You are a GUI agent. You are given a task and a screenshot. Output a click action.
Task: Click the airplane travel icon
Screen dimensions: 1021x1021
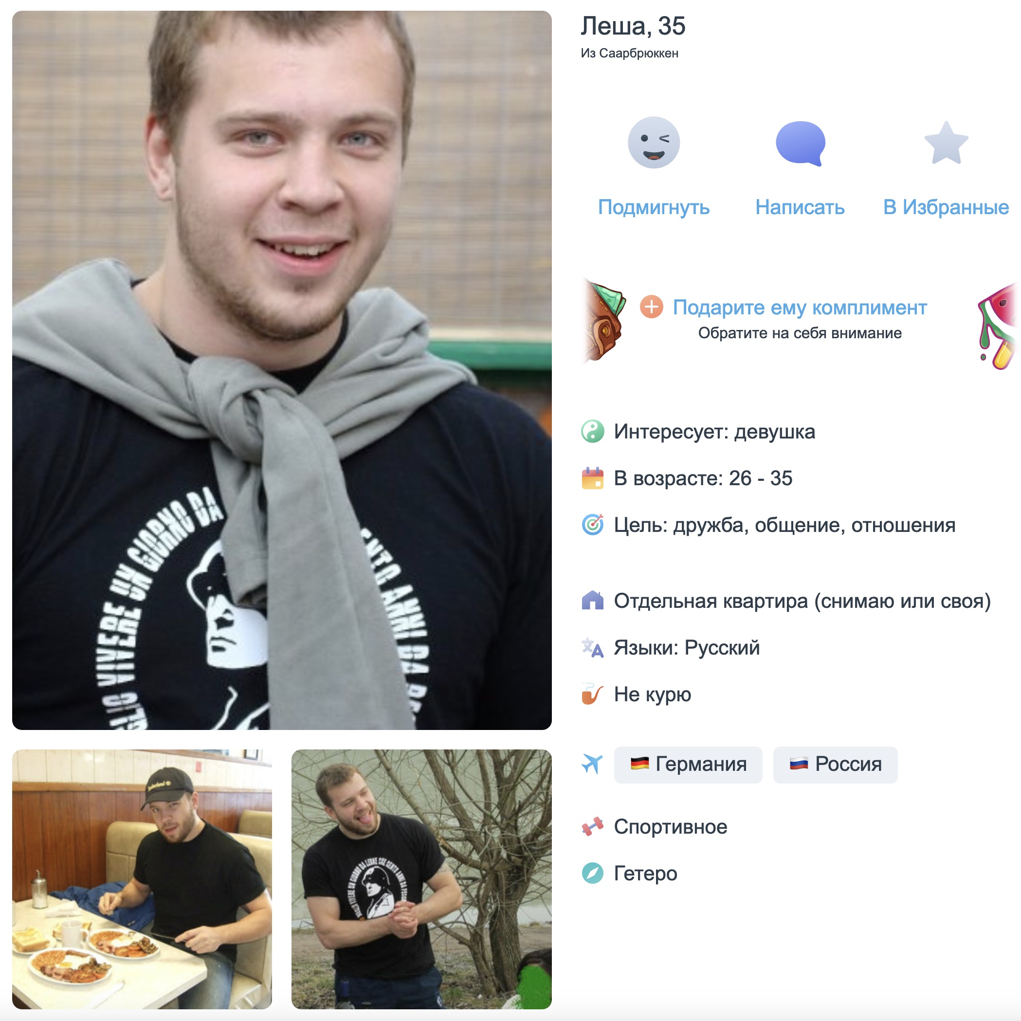pyautogui.click(x=592, y=764)
